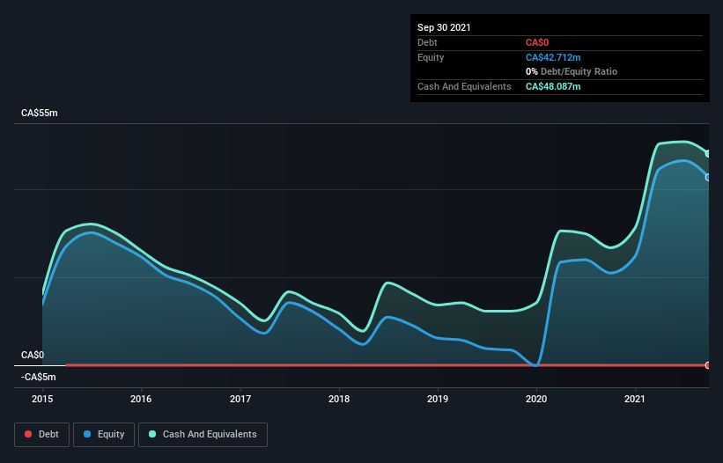Select the 2015 x-axis label
The height and width of the screenshot is (463, 723).
42,399
